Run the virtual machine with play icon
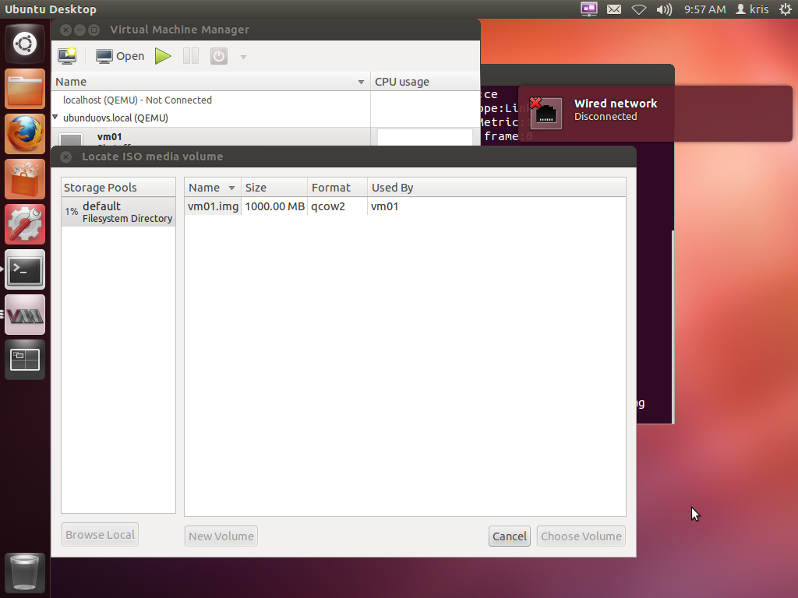Image resolution: width=798 pixels, height=598 pixels. point(163,56)
